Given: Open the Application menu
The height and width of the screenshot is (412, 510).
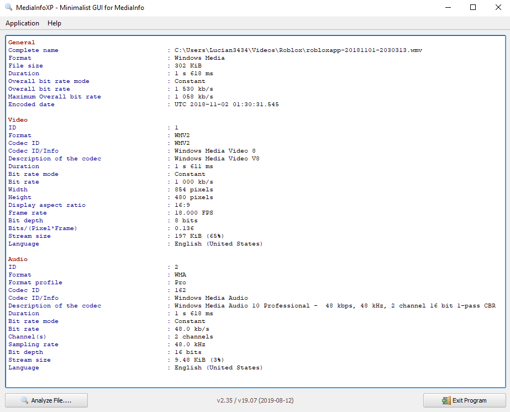Looking at the screenshot, I should (x=22, y=23).
